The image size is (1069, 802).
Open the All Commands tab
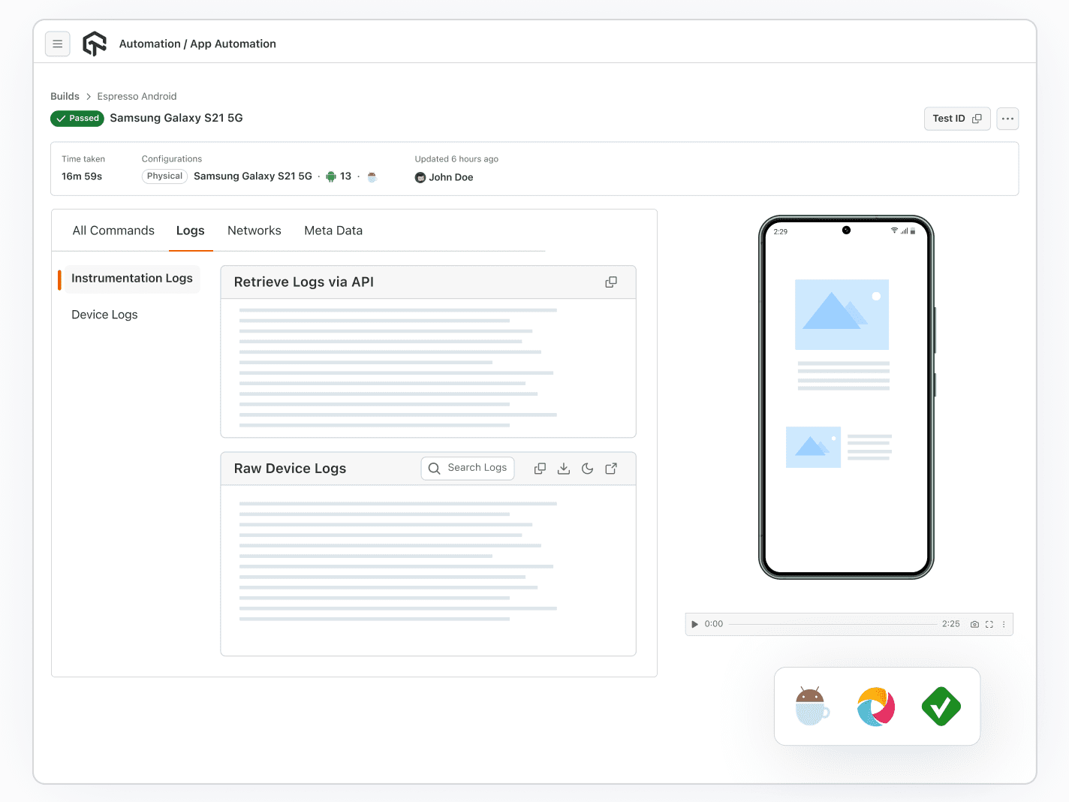click(113, 231)
